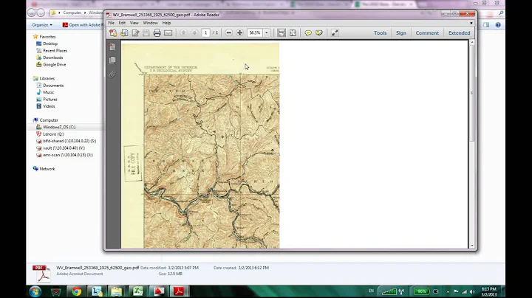This screenshot has width=532, height=298.
Task: Open Google Chrome from the taskbar
Action: click(76, 291)
